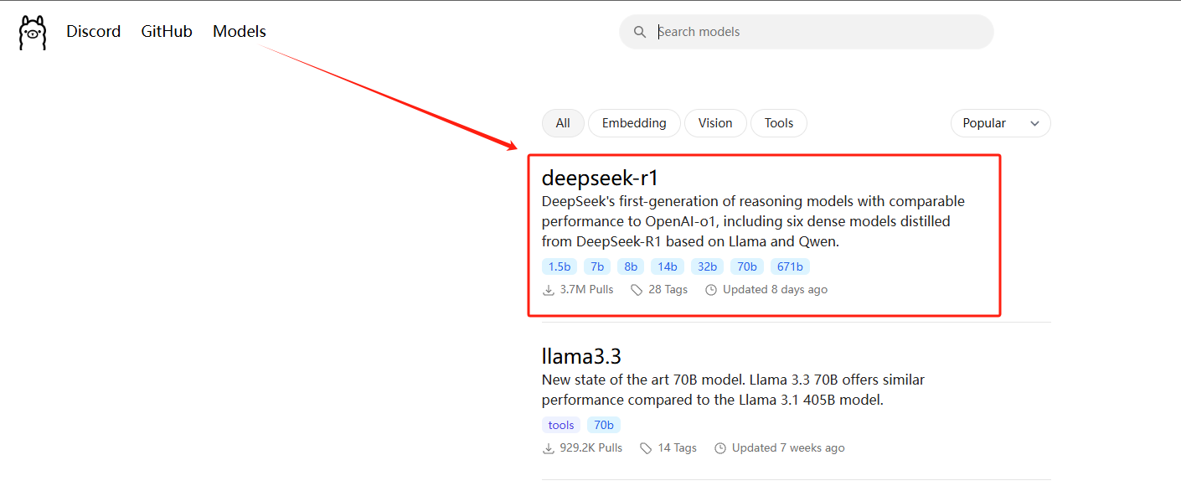Select the deepseek-r1 70b size tag
The image size is (1181, 486).
tap(747, 267)
